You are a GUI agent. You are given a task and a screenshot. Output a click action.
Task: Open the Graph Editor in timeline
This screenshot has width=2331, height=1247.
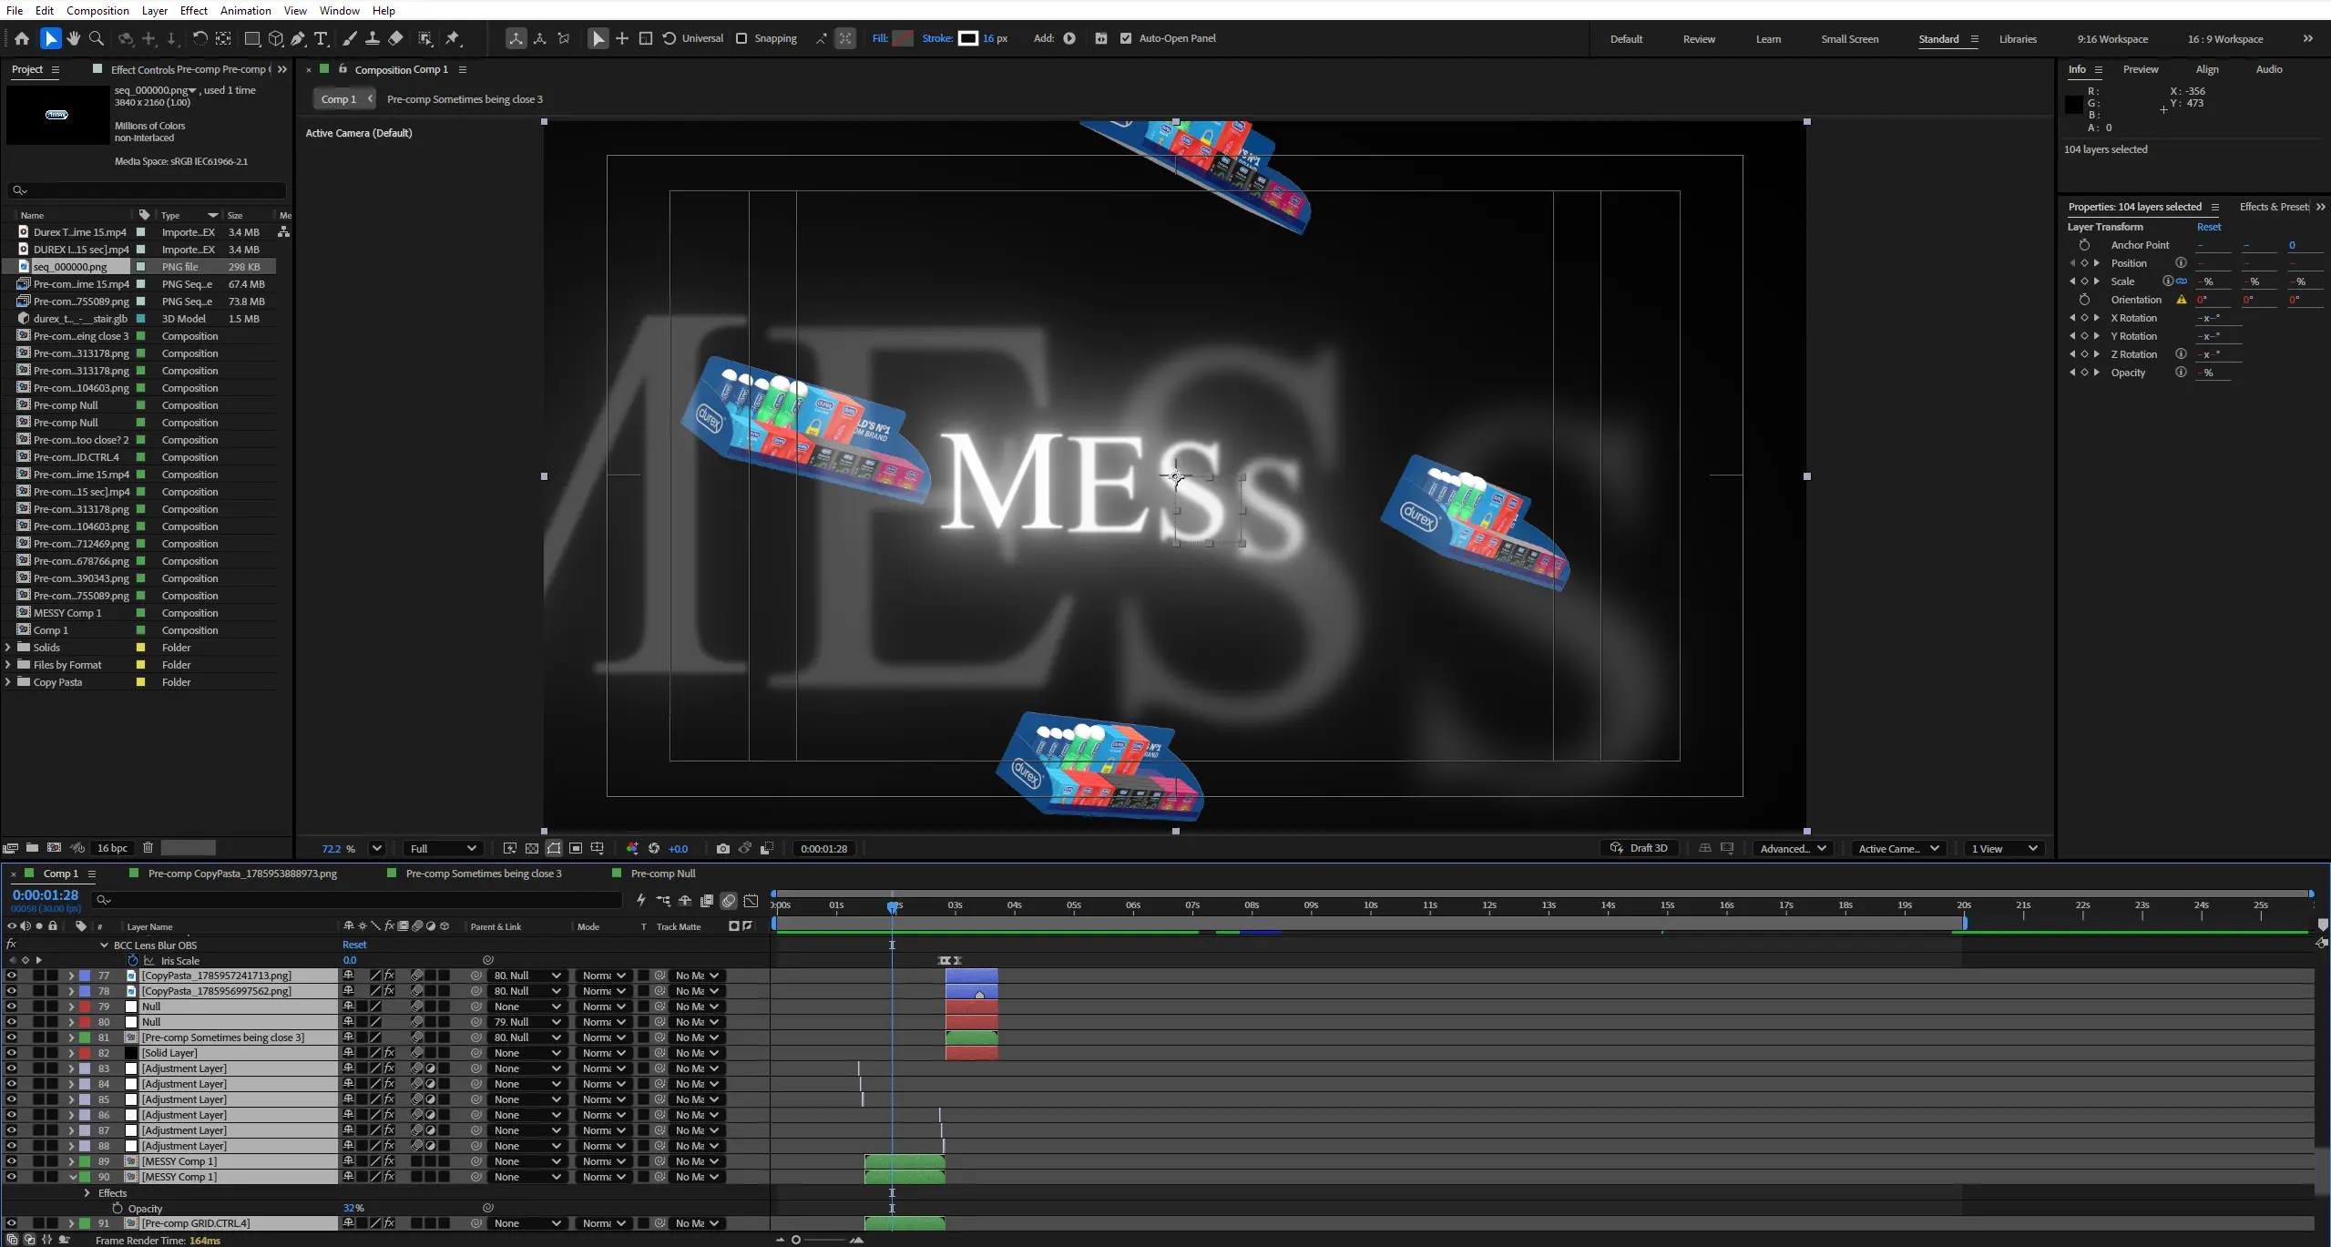pos(751,901)
